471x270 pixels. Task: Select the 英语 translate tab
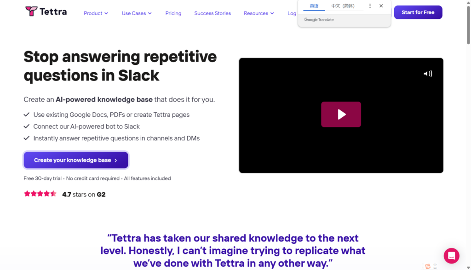pyautogui.click(x=314, y=6)
